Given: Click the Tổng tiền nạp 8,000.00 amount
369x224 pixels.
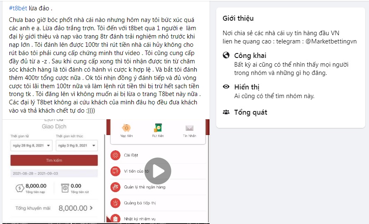Looking at the screenshot, I should point(36,186).
